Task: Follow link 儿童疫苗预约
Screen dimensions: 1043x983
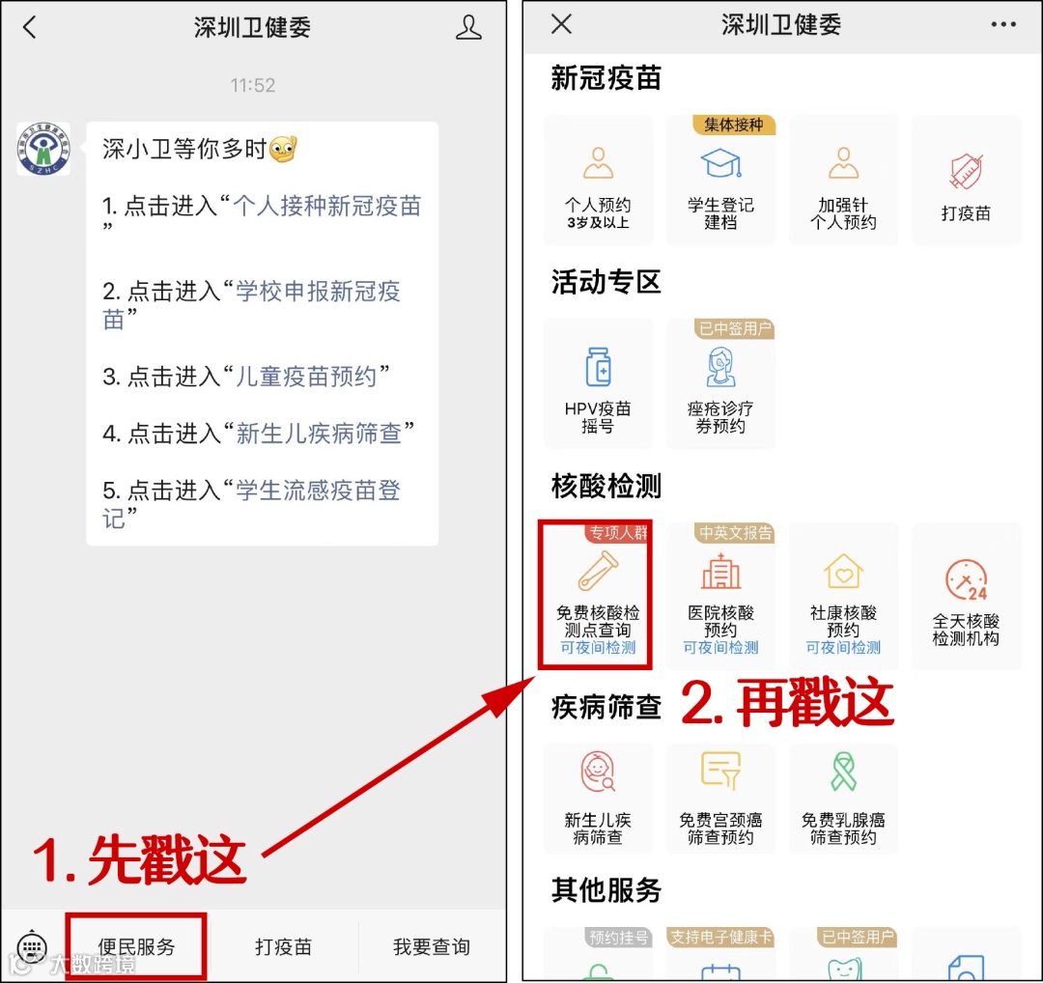Action: [x=307, y=377]
